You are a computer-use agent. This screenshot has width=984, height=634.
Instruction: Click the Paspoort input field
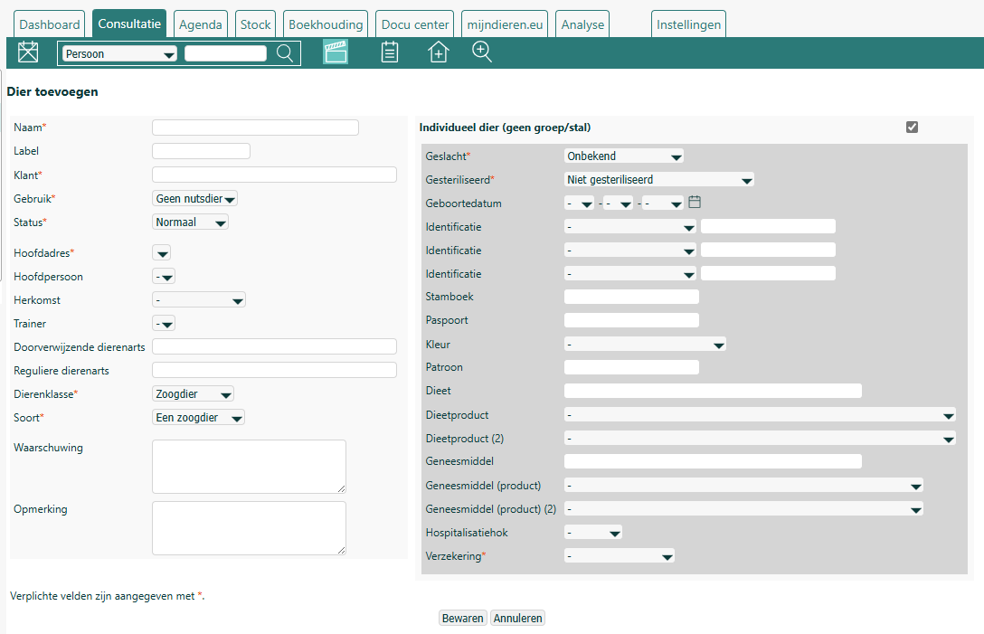(631, 320)
